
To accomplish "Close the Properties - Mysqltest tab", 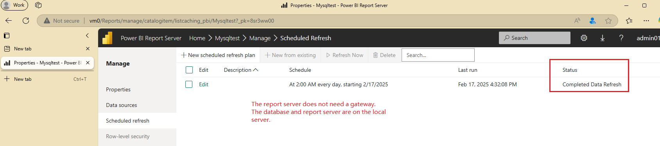I will (x=88, y=63).
